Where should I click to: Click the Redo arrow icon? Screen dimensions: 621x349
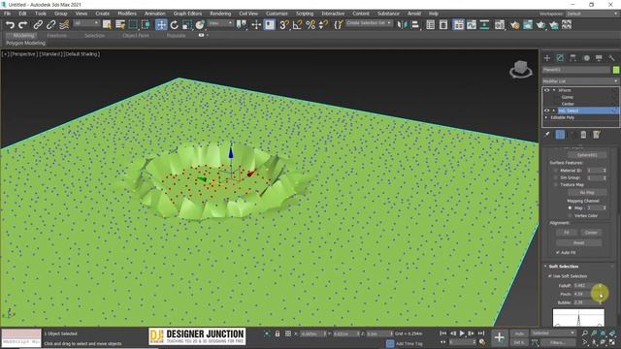pos(23,25)
